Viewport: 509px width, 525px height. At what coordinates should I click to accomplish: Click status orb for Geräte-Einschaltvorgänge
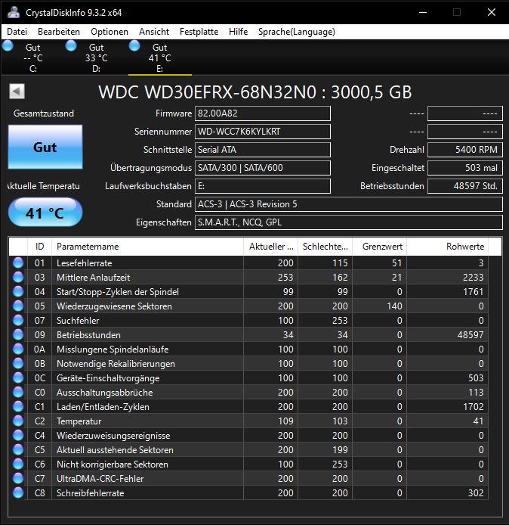tap(18, 378)
